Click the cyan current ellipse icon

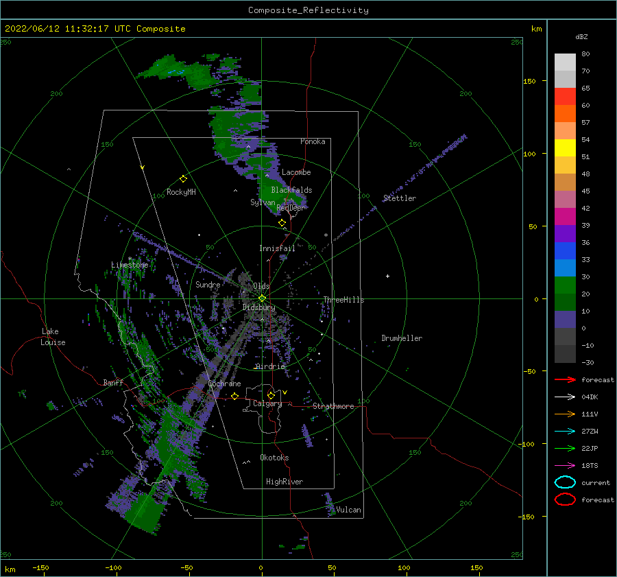[x=565, y=482]
